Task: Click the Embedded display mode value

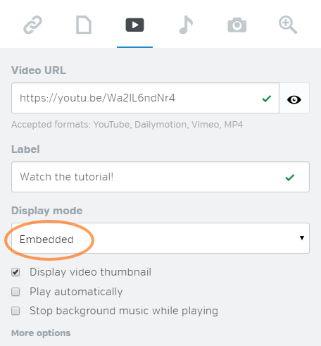Action: click(46, 240)
